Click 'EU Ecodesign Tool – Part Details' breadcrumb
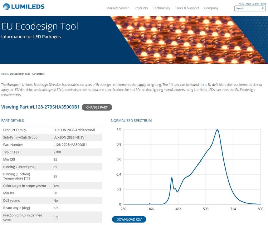Image resolution: width=268 pixels, height=225 pixels. click(x=27, y=74)
